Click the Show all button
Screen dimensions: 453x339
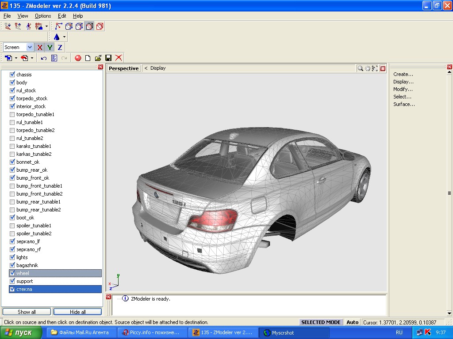pyautogui.click(x=27, y=312)
